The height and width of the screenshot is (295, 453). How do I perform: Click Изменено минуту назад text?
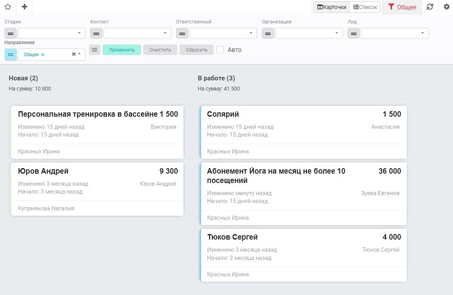pyautogui.click(x=240, y=193)
